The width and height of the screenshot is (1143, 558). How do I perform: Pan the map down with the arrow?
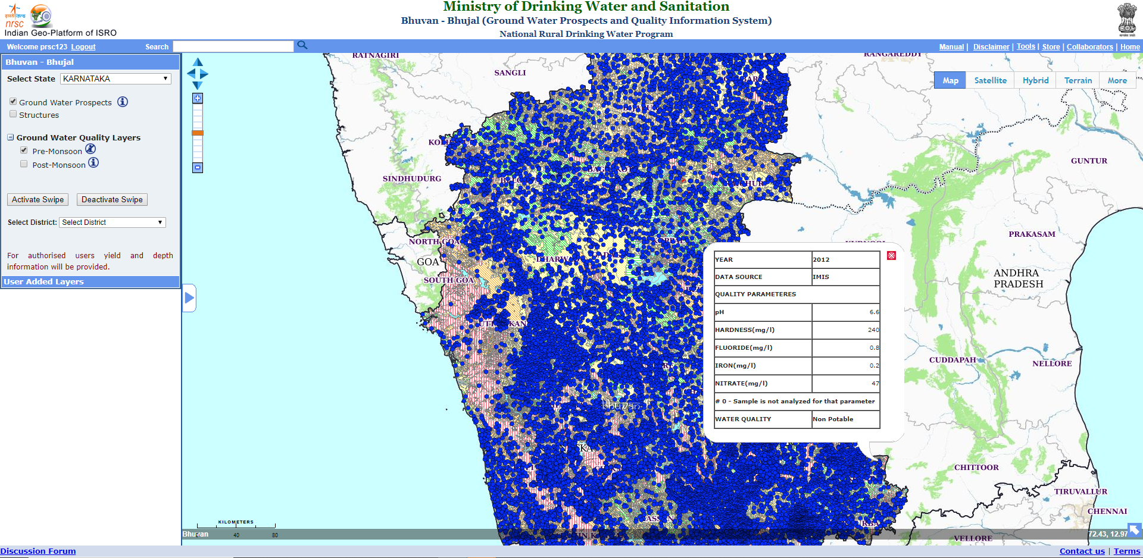pyautogui.click(x=198, y=85)
